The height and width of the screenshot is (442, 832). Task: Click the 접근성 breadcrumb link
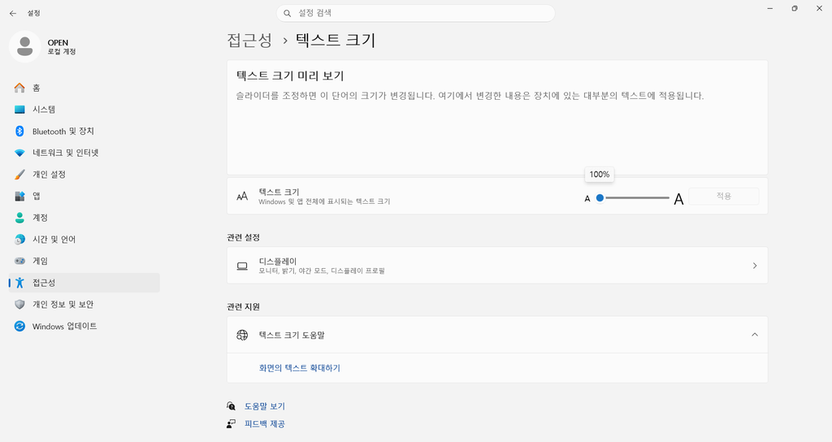tap(249, 41)
